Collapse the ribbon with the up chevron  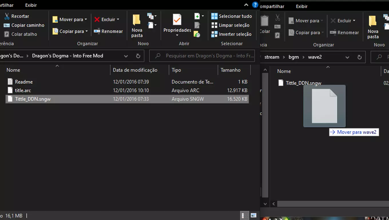[x=246, y=5]
